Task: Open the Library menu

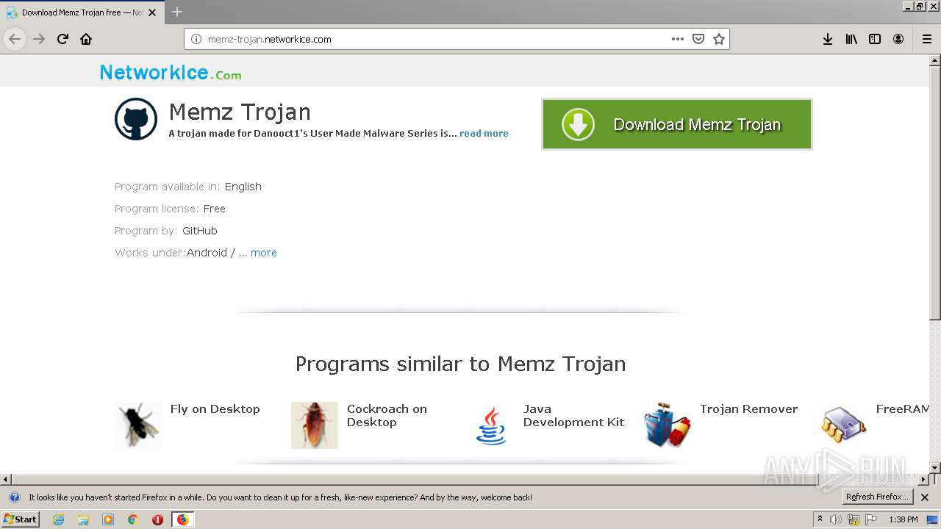Action: [851, 39]
